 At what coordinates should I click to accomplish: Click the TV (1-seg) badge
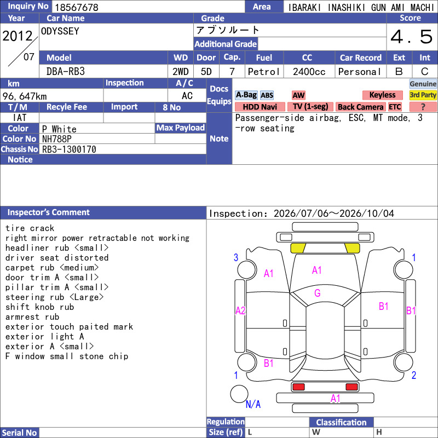[310, 107]
